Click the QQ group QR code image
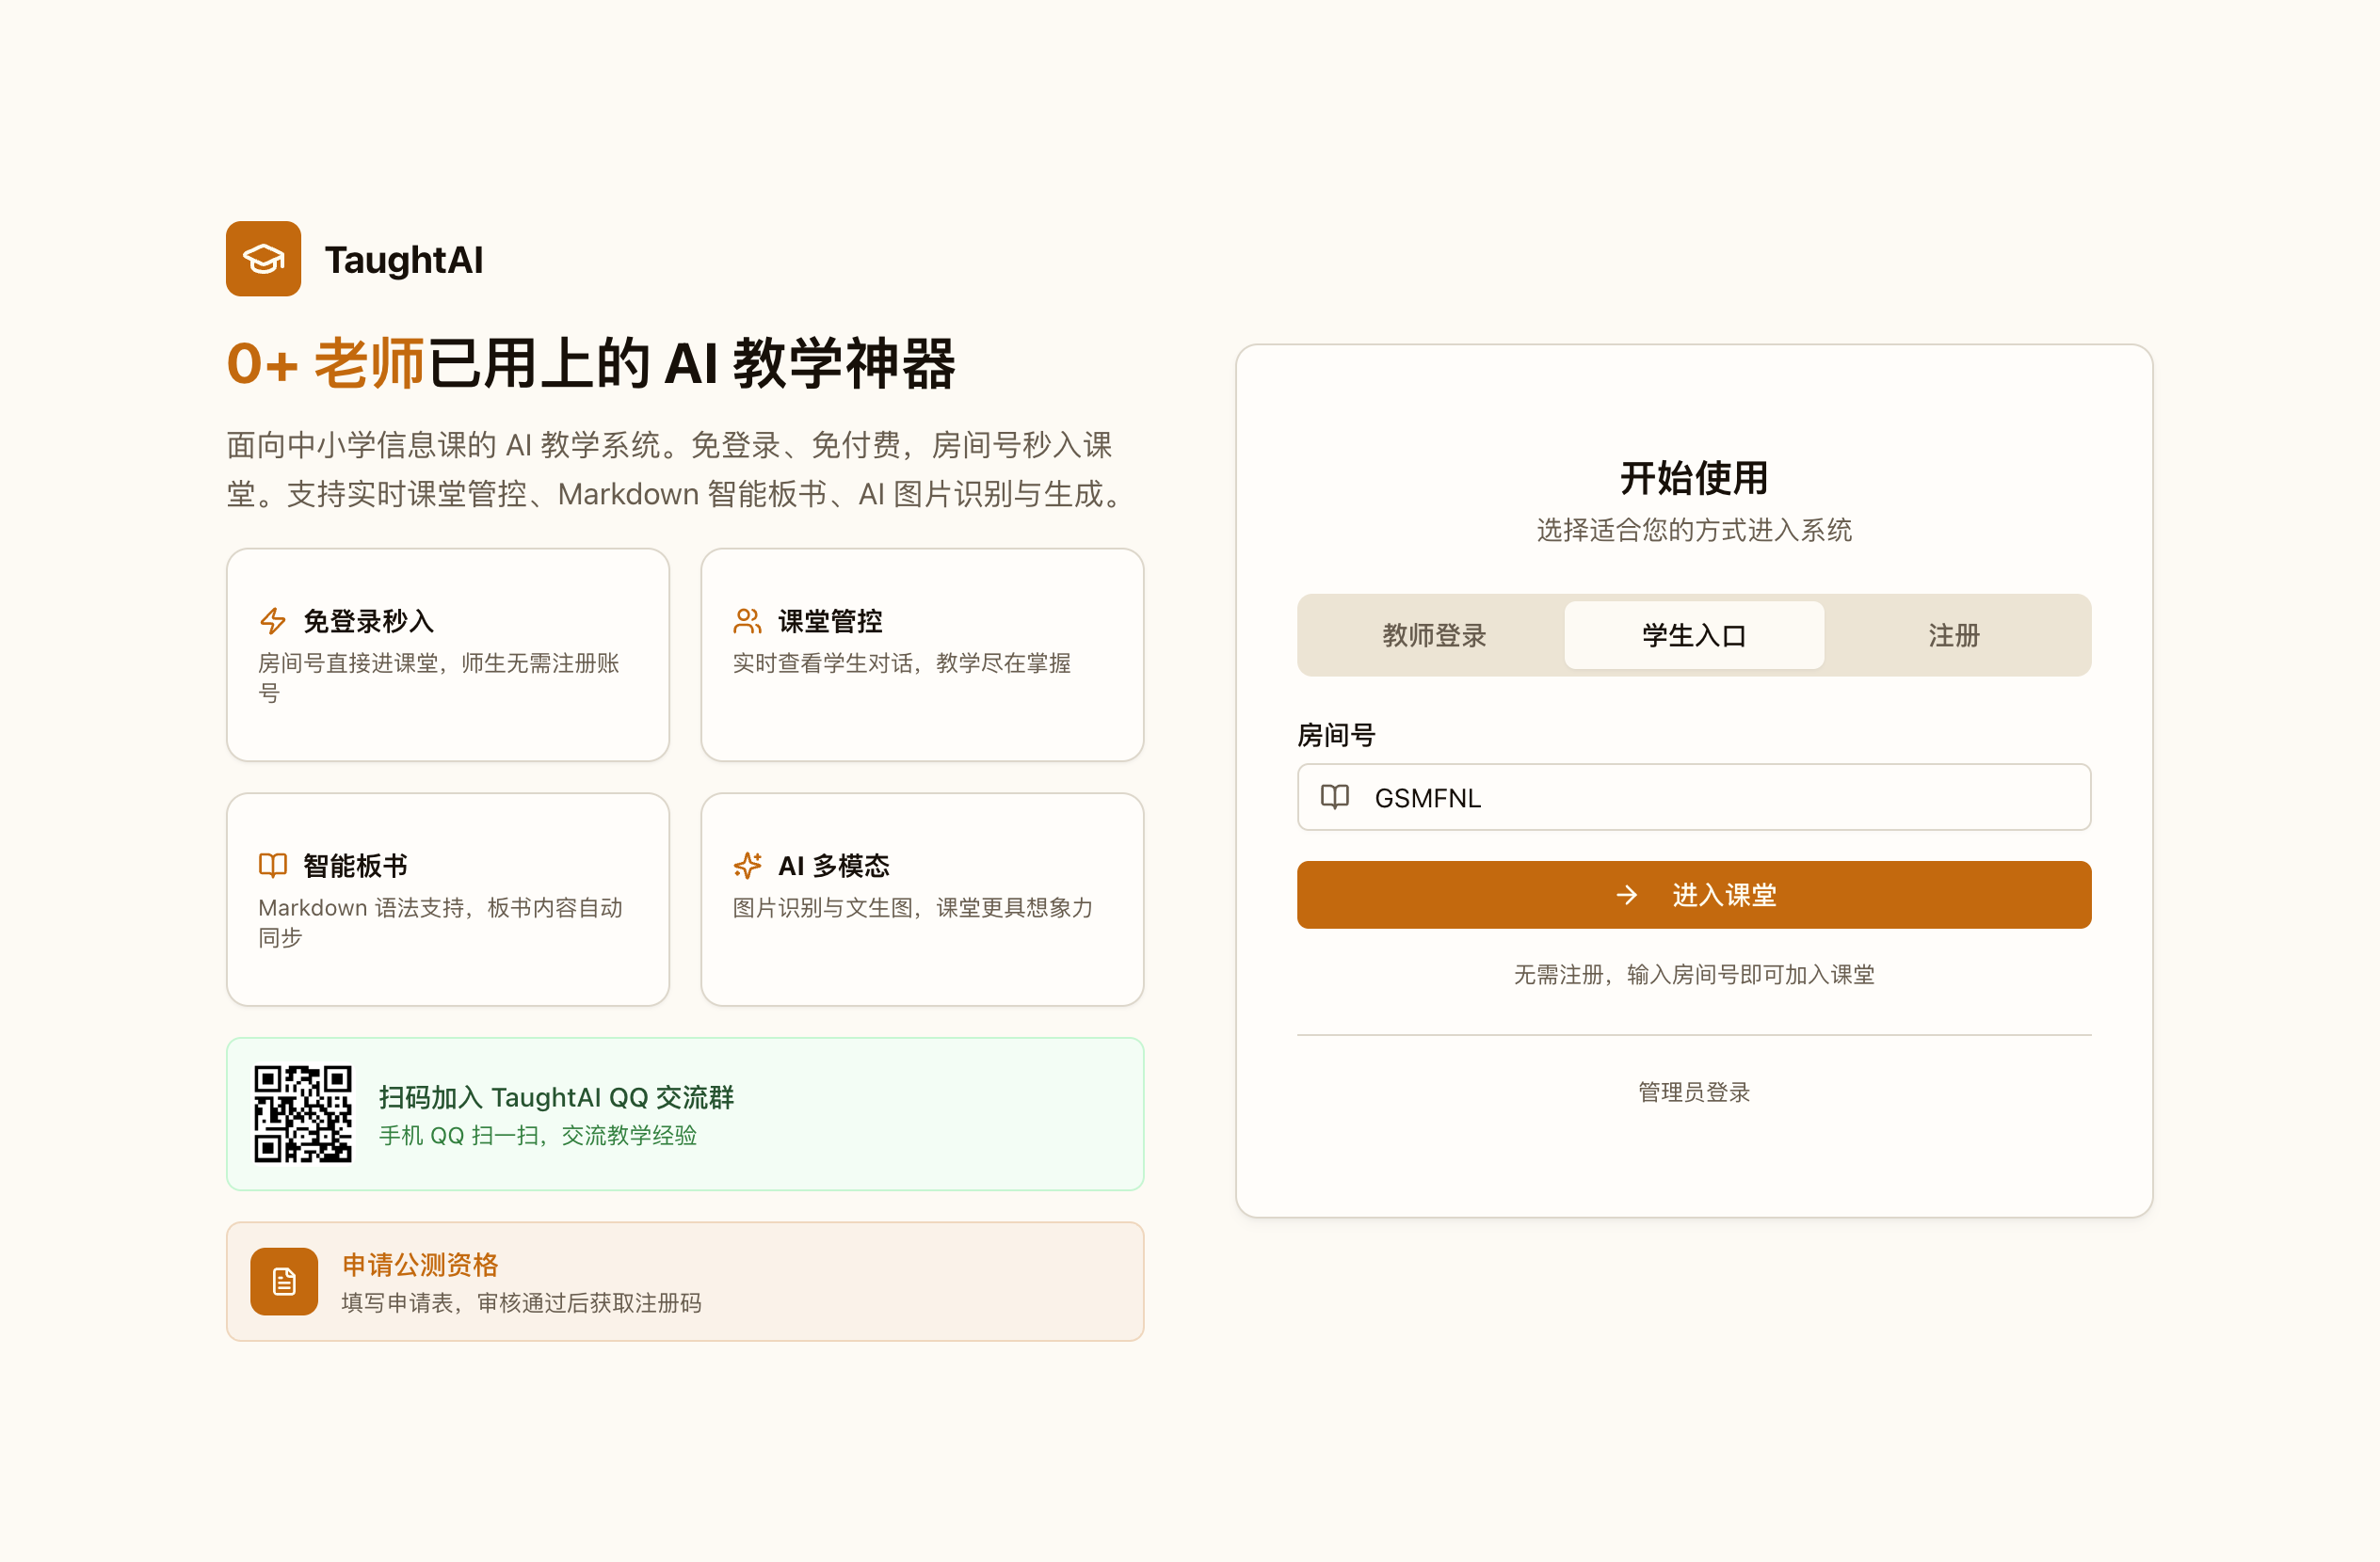The image size is (2380, 1562). [x=303, y=1113]
